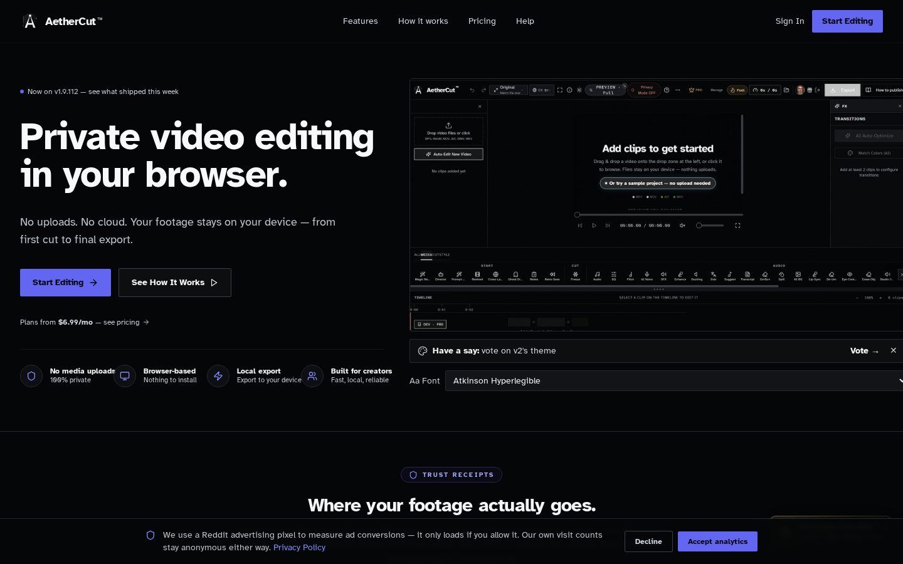Open the Atkinson Hyperlegible font dropdown
The height and width of the screenshot is (564, 903).
(674, 380)
